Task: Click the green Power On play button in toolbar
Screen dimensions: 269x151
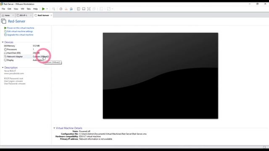Action: point(43,9)
